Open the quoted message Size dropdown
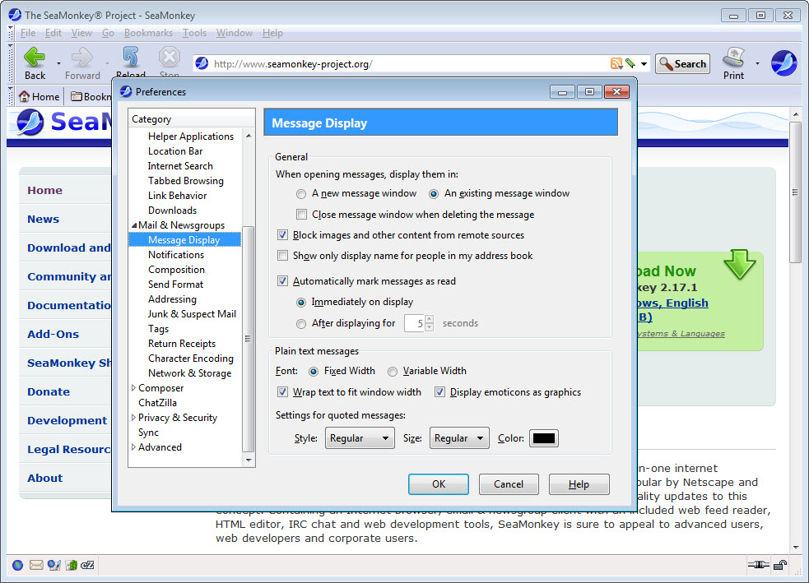This screenshot has height=583, width=809. (459, 438)
